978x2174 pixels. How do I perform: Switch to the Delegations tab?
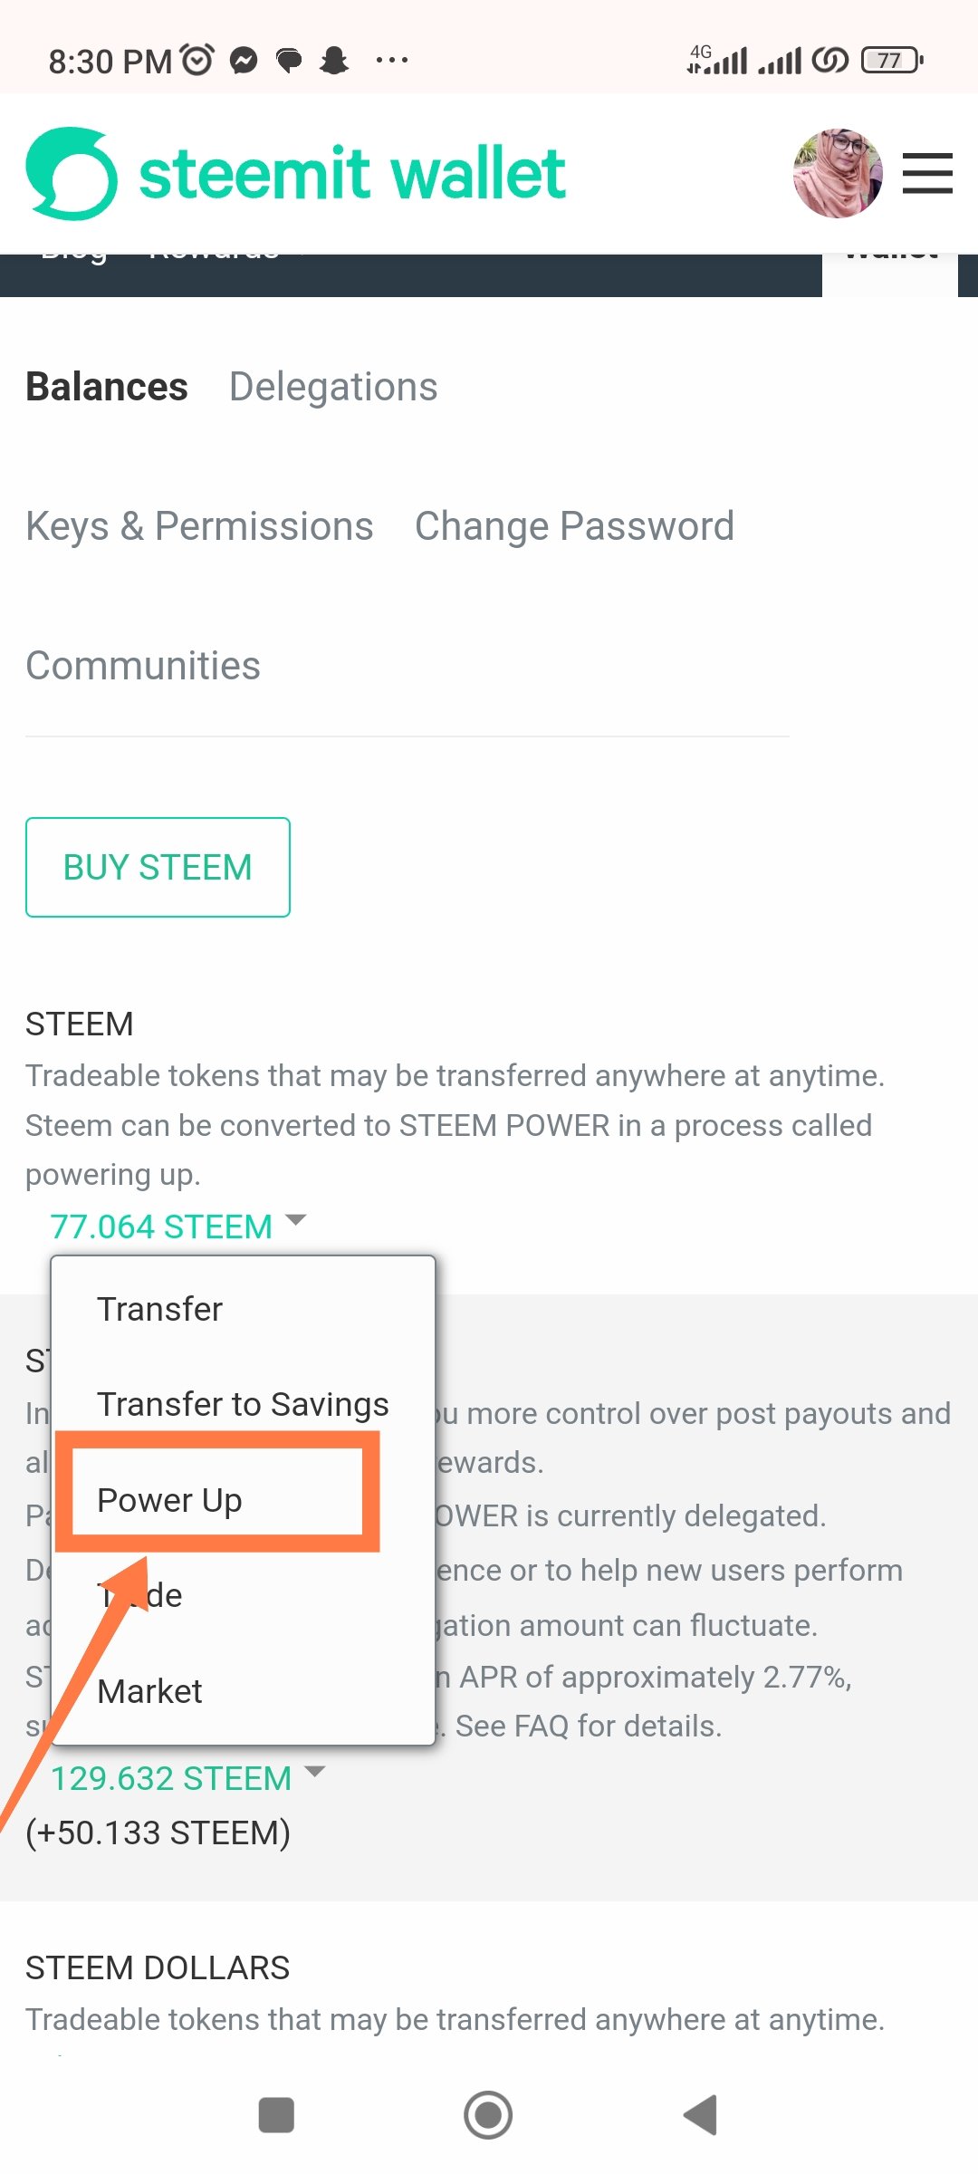click(x=333, y=387)
